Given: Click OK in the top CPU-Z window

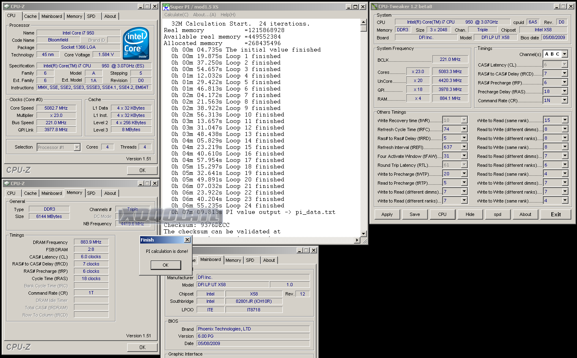Looking at the screenshot, I should coord(142,170).
